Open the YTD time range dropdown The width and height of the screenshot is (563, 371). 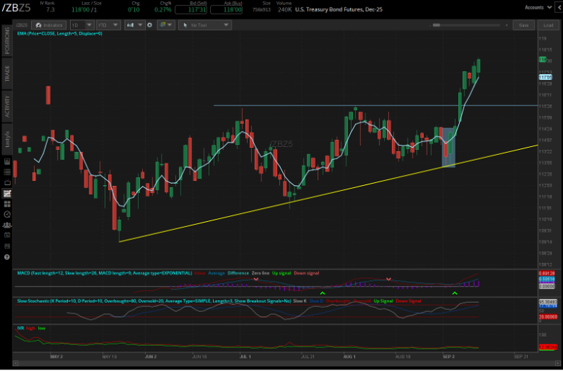pyautogui.click(x=108, y=25)
